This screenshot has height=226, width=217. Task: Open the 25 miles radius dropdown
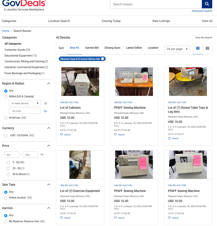pyautogui.click(x=25, y=103)
